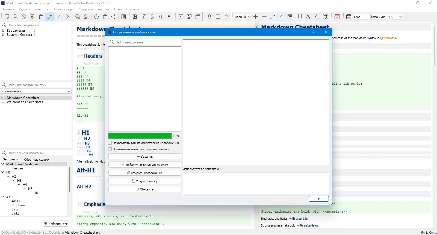The height and width of the screenshot is (235, 437).
Task: Open the 'Справка' menu
Action: pyautogui.click(x=132, y=9)
